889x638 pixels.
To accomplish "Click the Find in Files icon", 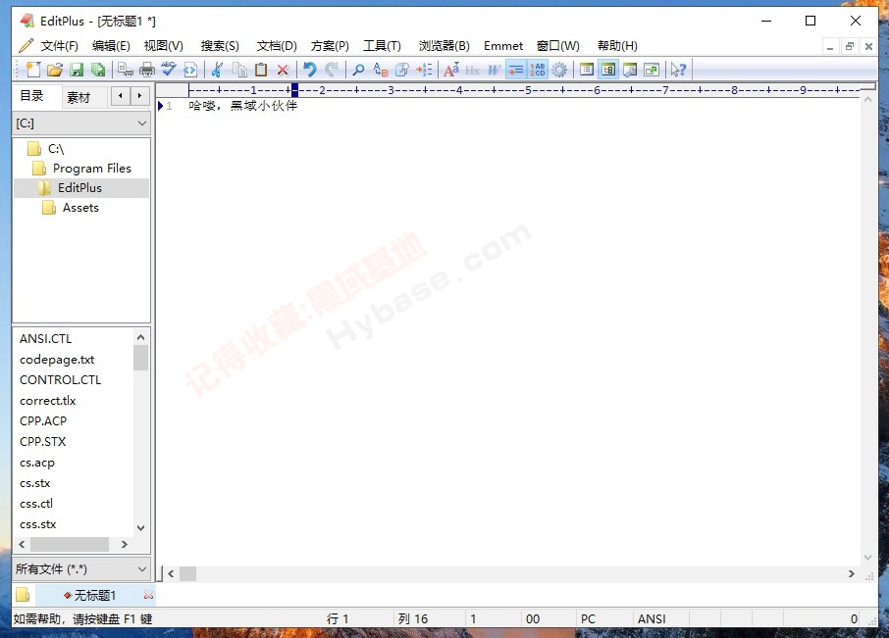I will coord(402,70).
